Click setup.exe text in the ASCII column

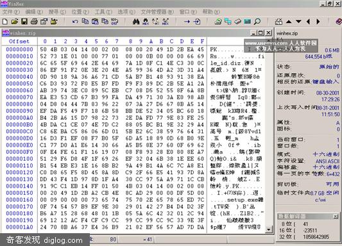coord(243,200)
